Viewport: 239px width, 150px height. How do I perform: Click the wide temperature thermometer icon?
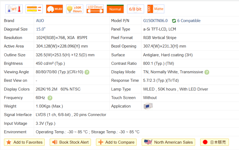point(14,9)
